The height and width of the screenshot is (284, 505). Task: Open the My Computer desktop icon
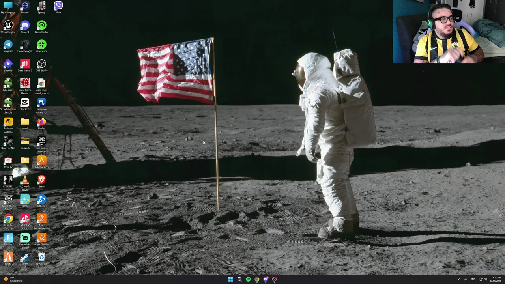click(x=8, y=7)
